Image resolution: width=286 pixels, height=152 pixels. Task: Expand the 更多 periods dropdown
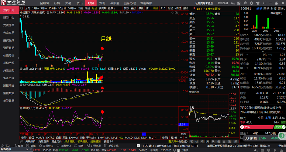[x=111, y=9]
